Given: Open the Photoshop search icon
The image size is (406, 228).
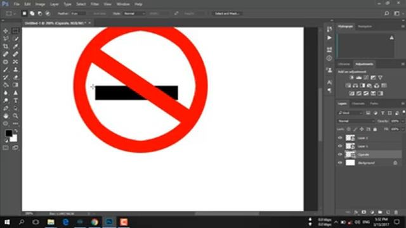Looking at the screenshot, I should (386, 13).
